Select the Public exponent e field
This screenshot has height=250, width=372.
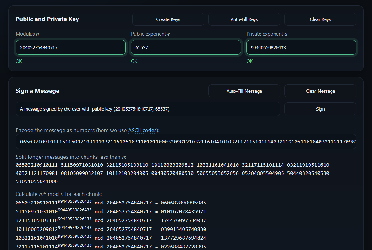click(186, 47)
